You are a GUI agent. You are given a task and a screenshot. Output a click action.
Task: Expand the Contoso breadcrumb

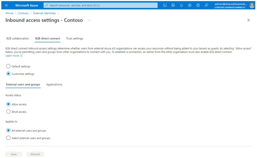click(x=23, y=13)
